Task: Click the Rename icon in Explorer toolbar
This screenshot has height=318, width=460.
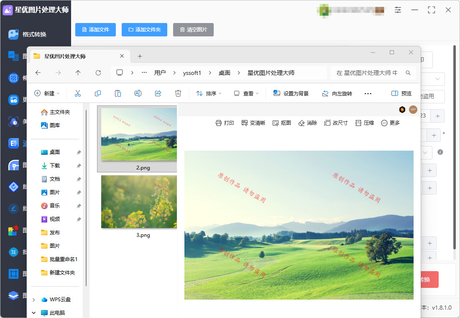Action: point(138,93)
